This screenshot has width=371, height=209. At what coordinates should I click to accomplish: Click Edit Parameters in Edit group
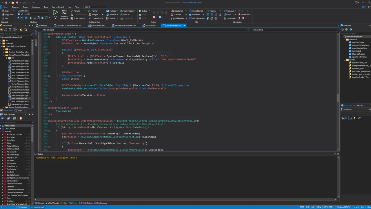(196, 18)
